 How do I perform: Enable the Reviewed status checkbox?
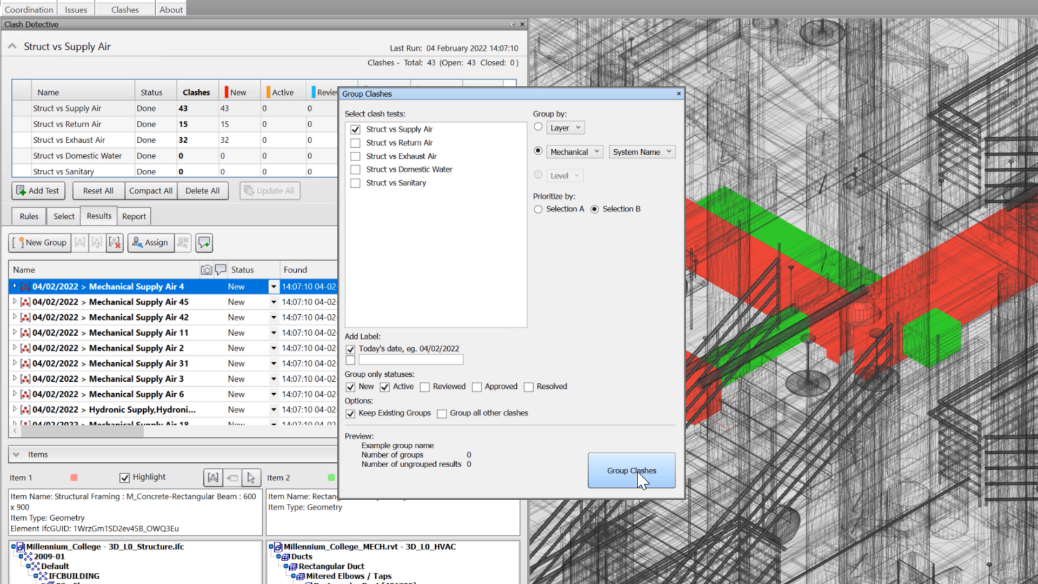[x=425, y=387]
